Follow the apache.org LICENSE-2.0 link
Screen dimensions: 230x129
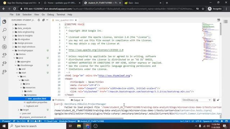pyautogui.click(x=96, y=50)
